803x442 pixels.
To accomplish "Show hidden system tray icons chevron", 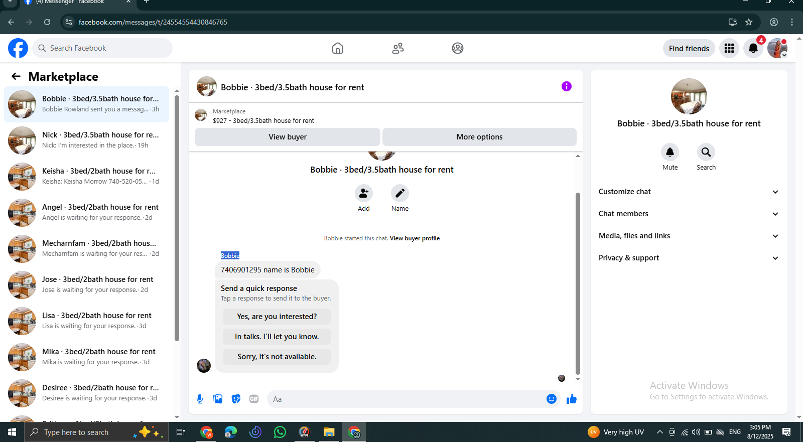I will pos(659,432).
